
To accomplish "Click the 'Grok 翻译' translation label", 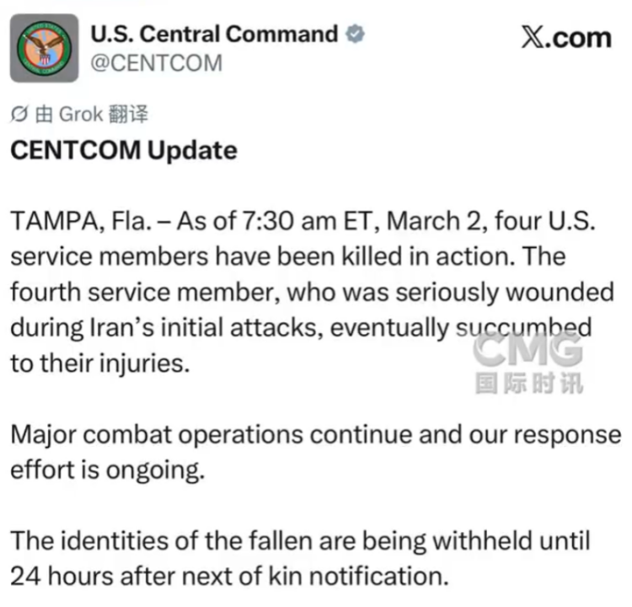I will point(103,114).
